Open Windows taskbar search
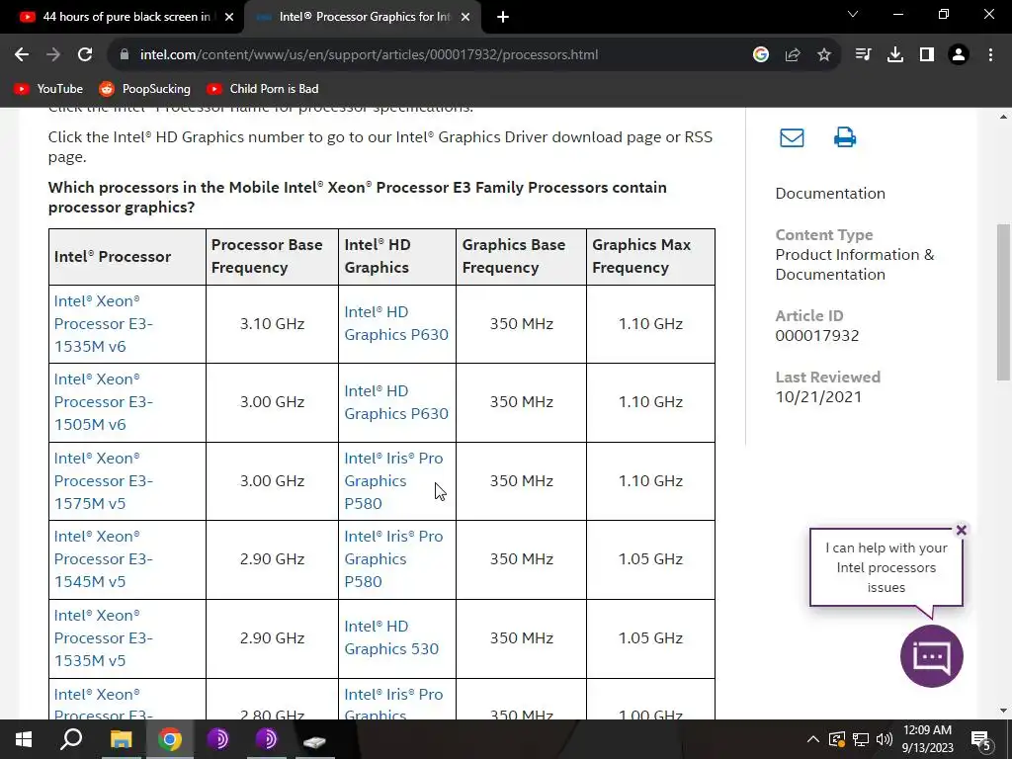 (x=71, y=739)
